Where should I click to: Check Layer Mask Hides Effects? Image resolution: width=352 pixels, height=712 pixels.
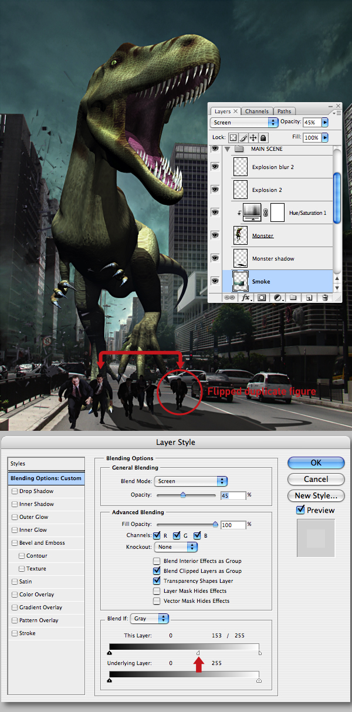(x=157, y=591)
